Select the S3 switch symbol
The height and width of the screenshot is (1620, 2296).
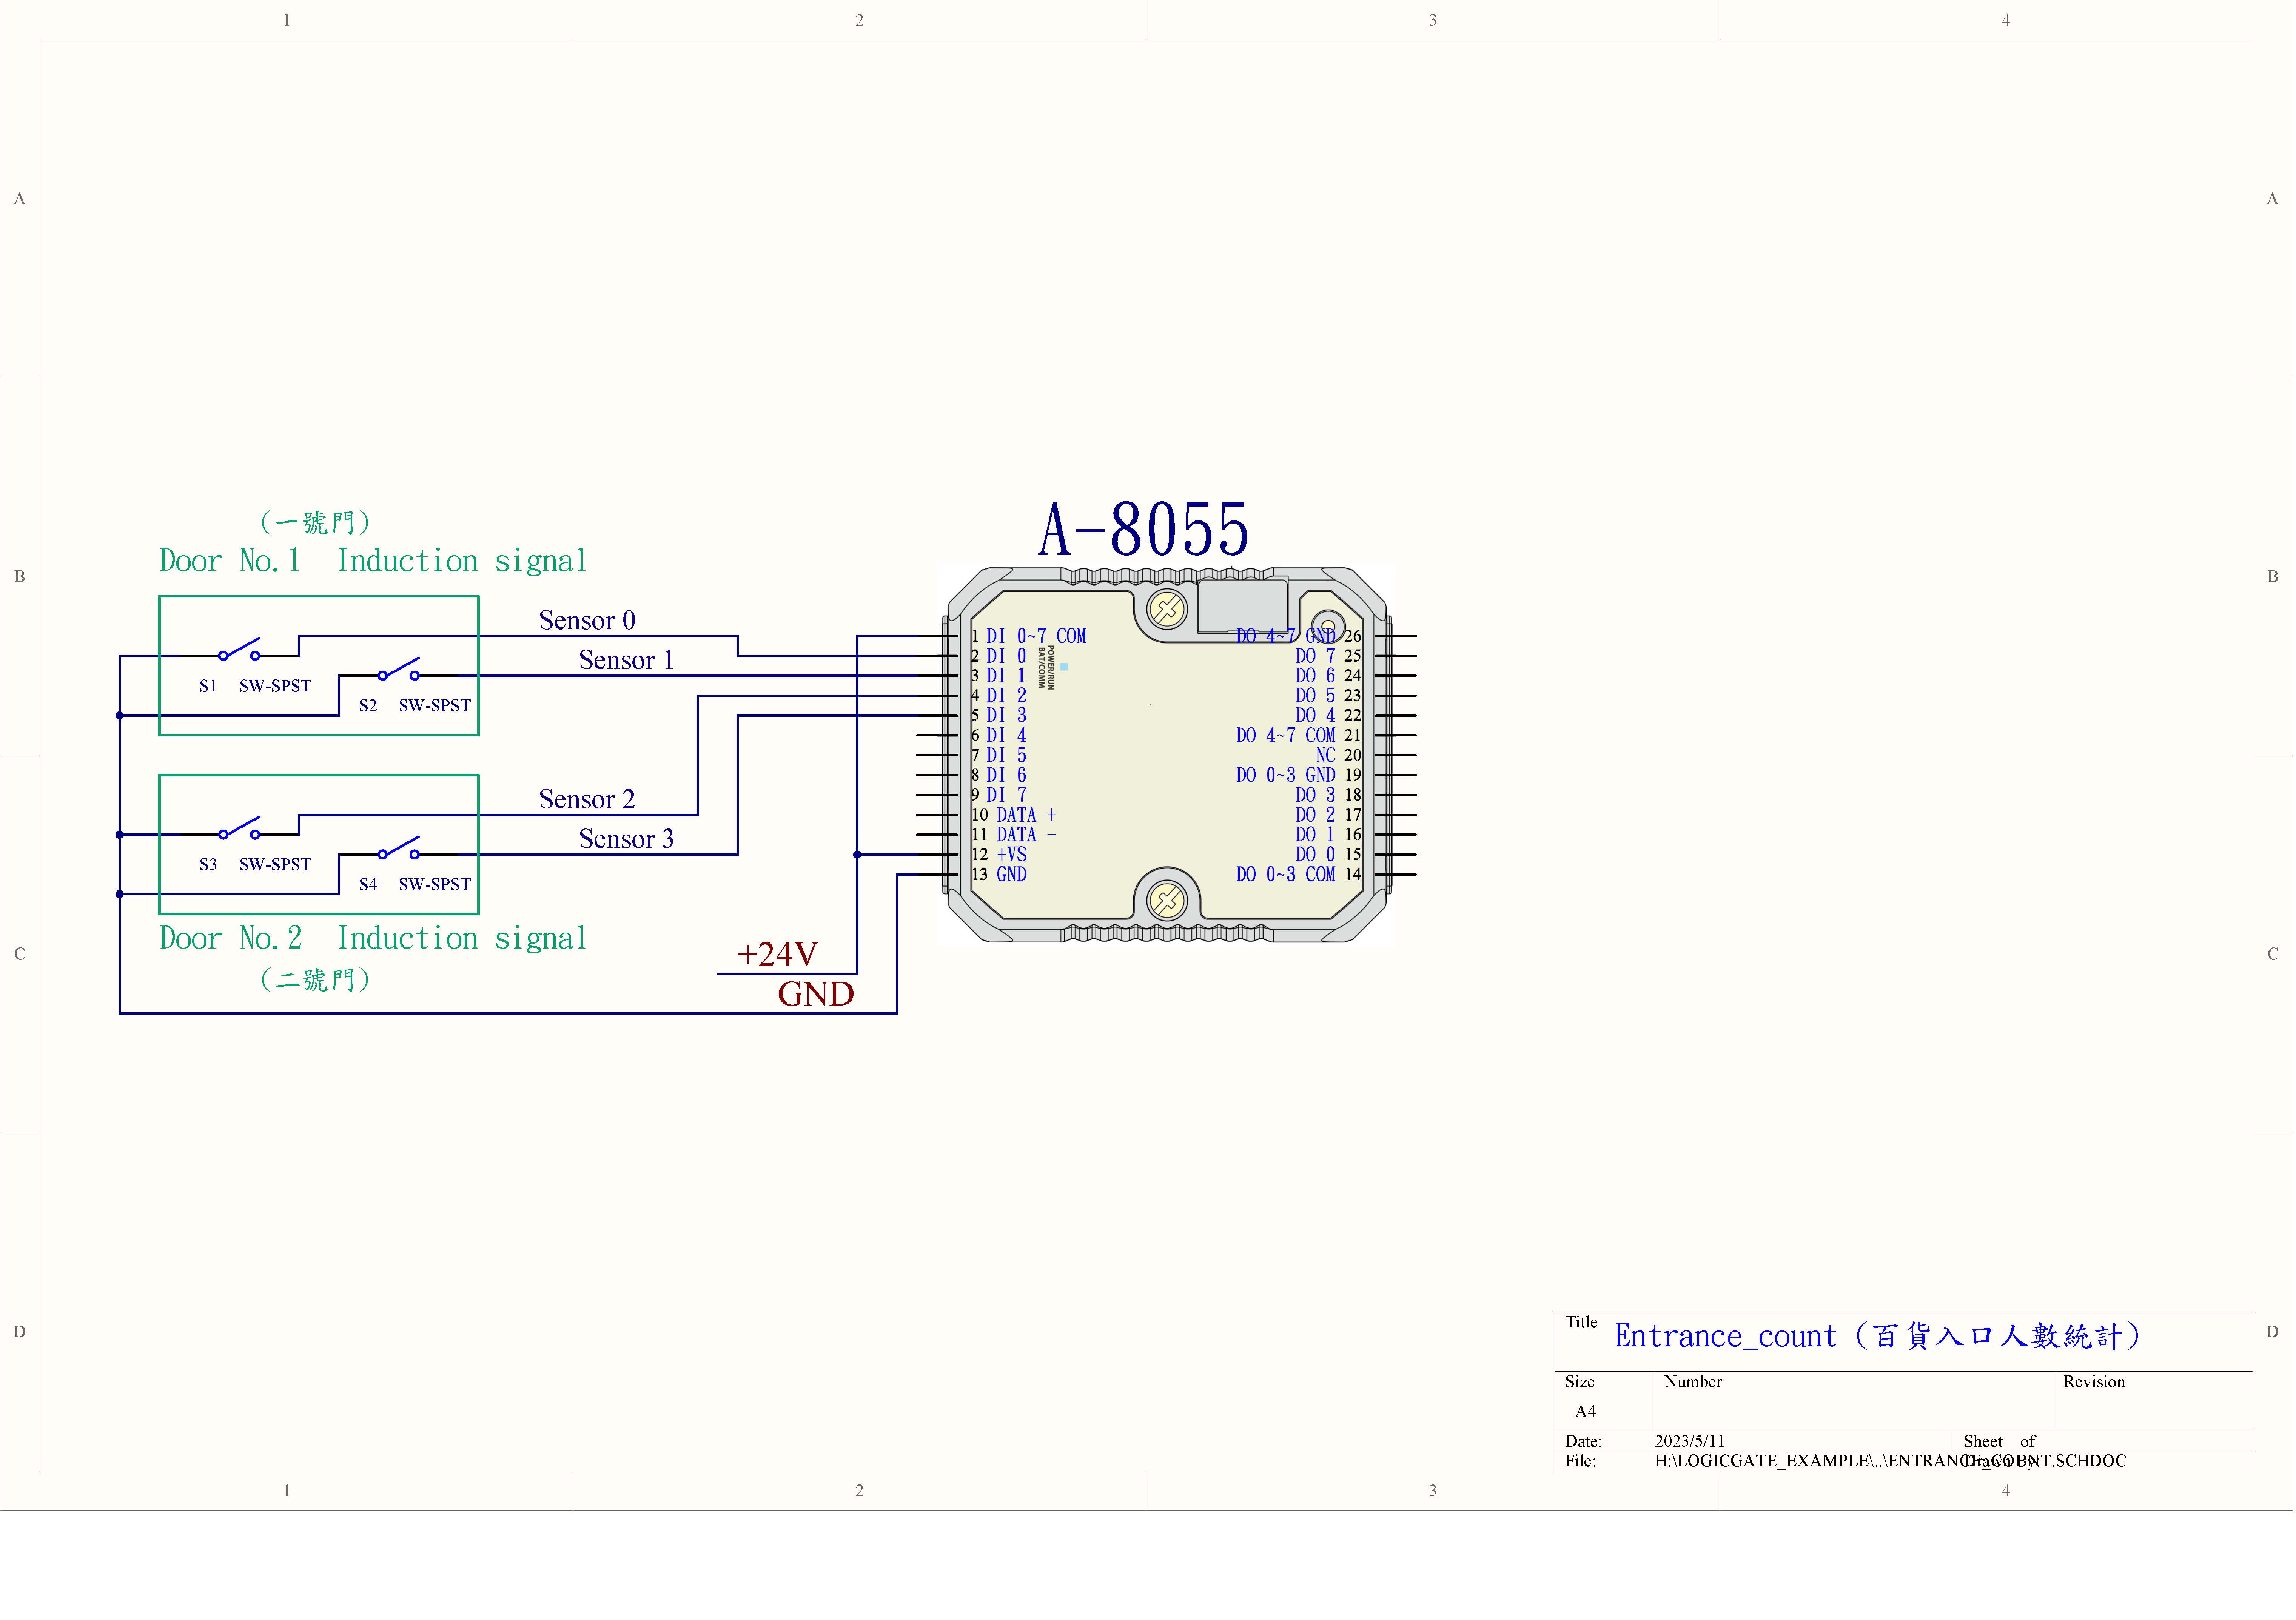click(x=240, y=828)
